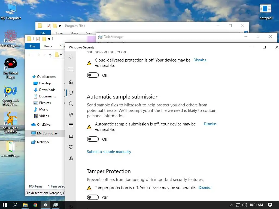Select Spike Nick Clickable shortcut

[11, 123]
